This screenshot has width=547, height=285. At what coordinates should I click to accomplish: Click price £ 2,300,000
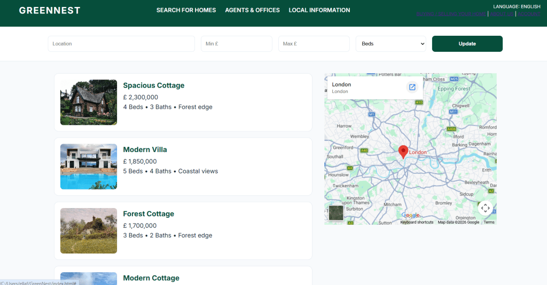(140, 97)
